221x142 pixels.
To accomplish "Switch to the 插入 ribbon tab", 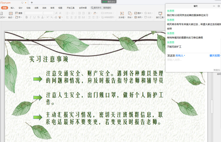I will pyautogui.click(x=12, y=8).
